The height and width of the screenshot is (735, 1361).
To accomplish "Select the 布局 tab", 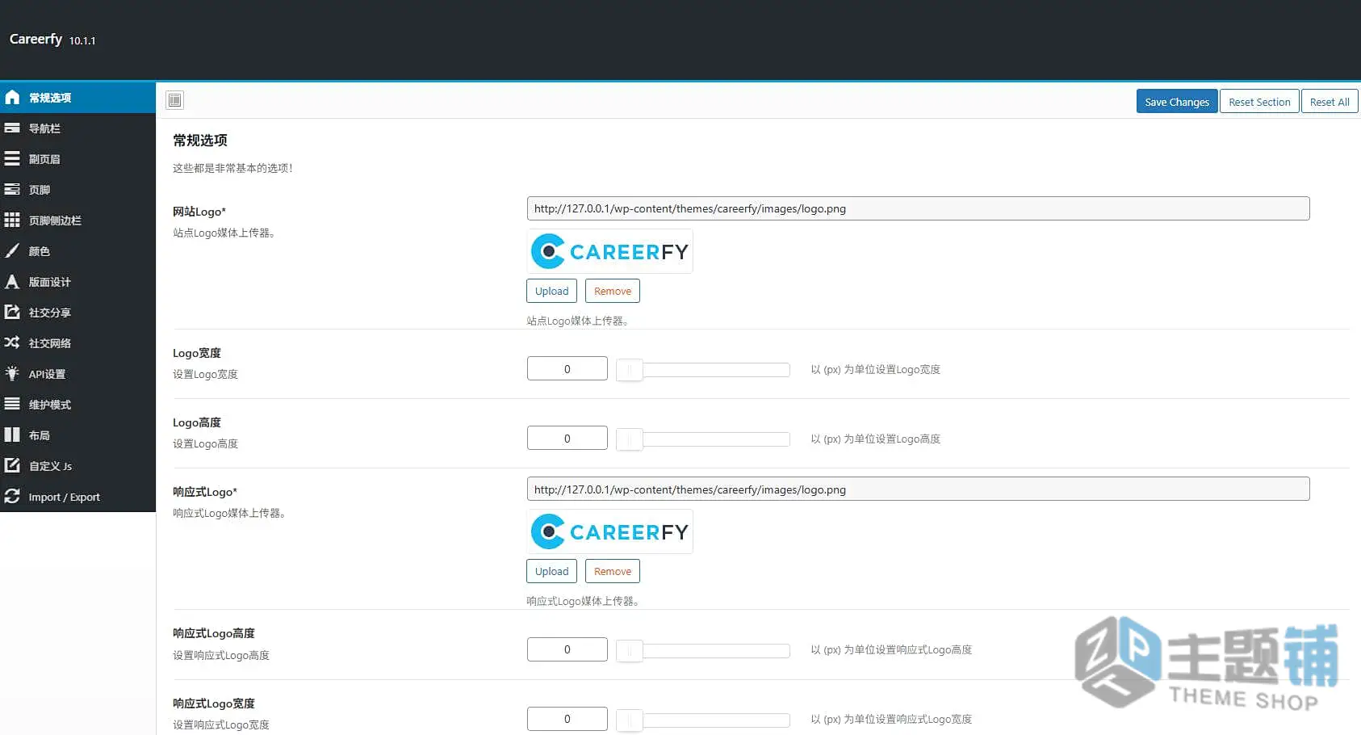I will point(77,435).
